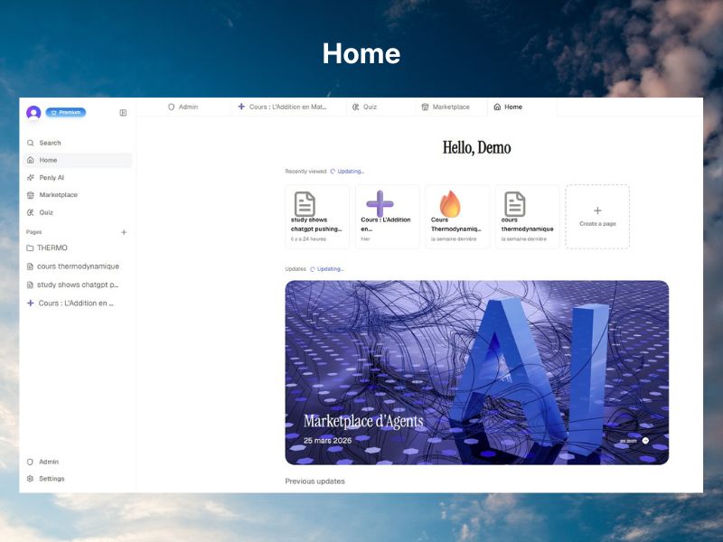
Task: Collapse the sidebar with the panel icon
Action: [x=123, y=113]
